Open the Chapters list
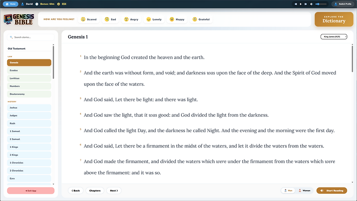Image resolution: width=357 pixels, height=201 pixels. coord(95,190)
